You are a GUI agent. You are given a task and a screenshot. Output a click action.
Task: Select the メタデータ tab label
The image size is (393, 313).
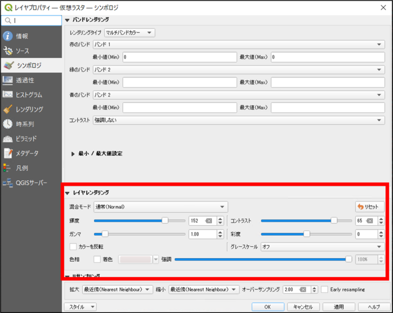pyautogui.click(x=27, y=153)
